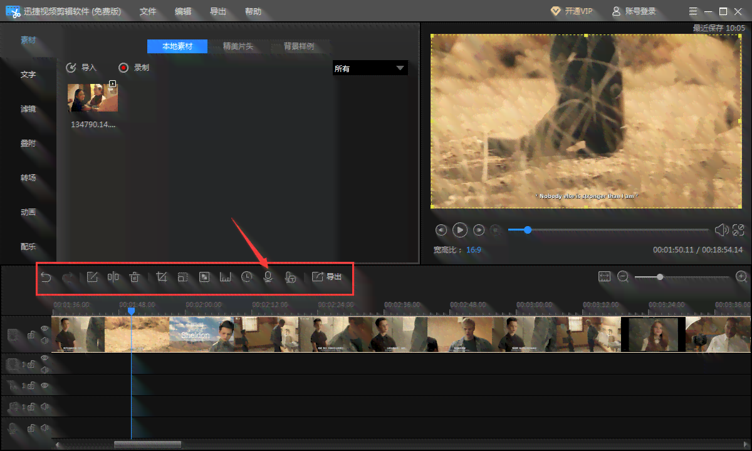Mute the voice-over track speaker
The image size is (752, 451).
click(x=44, y=428)
